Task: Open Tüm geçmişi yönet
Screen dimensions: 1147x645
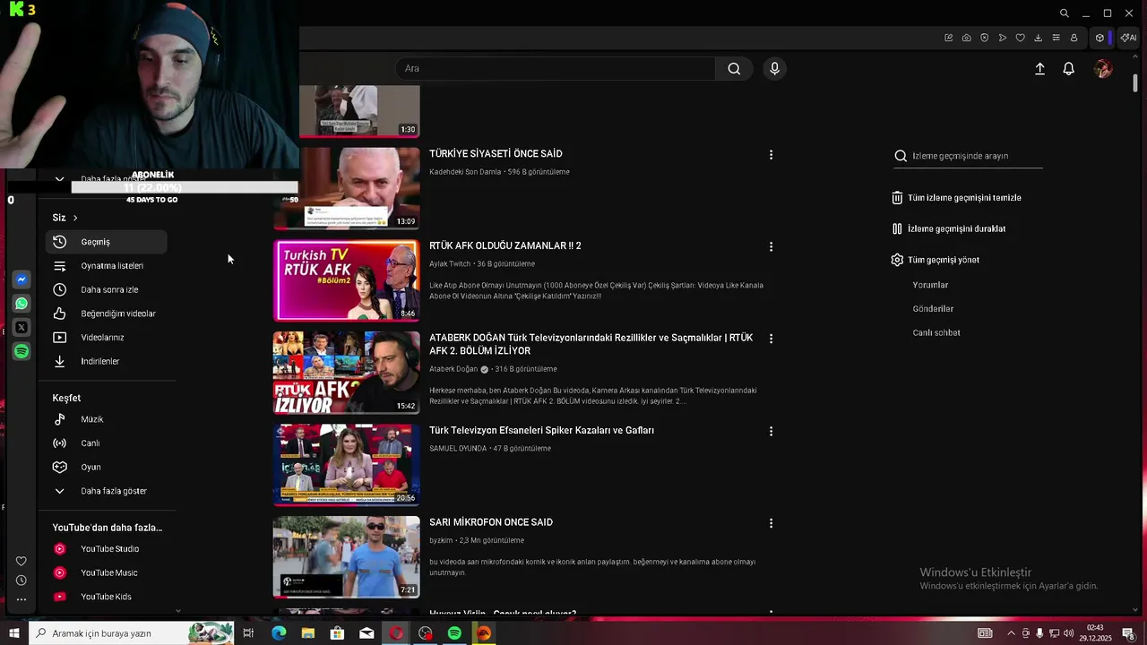Action: pos(935,260)
